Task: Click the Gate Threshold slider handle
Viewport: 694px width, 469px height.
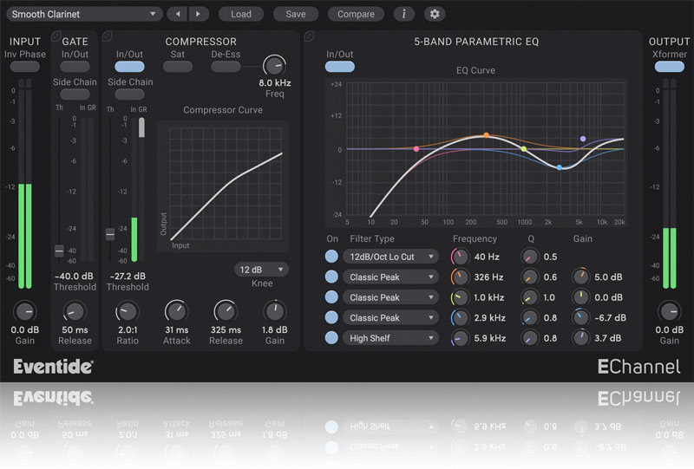Action: point(59,251)
